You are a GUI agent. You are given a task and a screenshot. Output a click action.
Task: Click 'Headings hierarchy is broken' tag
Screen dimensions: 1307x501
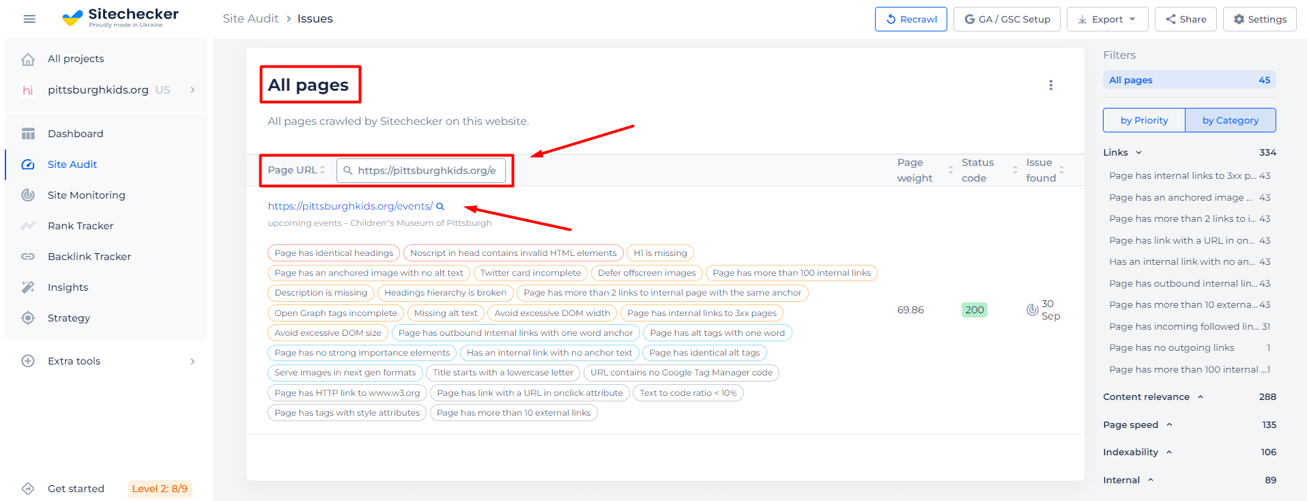445,293
